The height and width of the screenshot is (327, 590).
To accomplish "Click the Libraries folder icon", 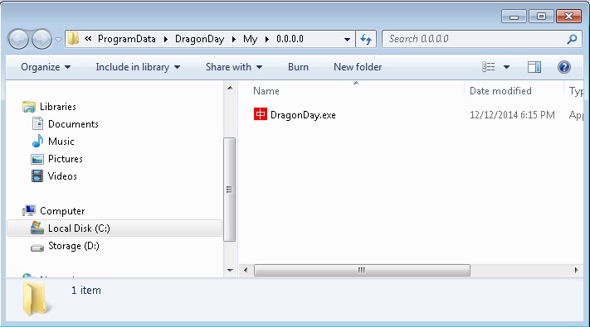I will point(29,107).
